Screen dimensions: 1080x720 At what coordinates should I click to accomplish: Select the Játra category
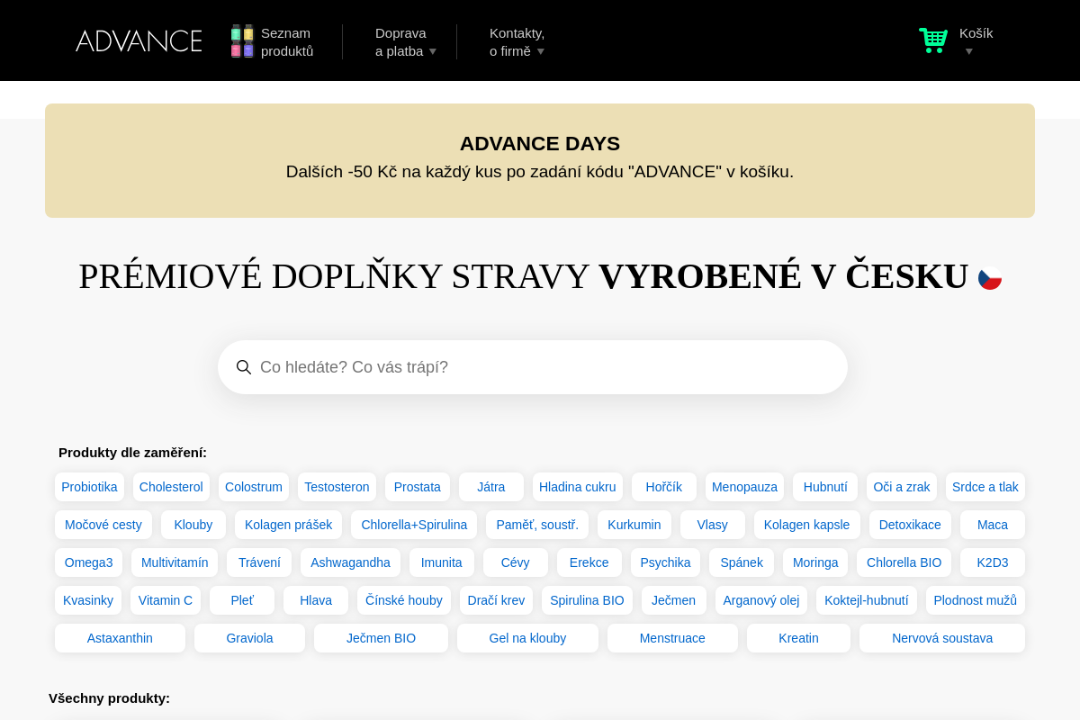[491, 487]
